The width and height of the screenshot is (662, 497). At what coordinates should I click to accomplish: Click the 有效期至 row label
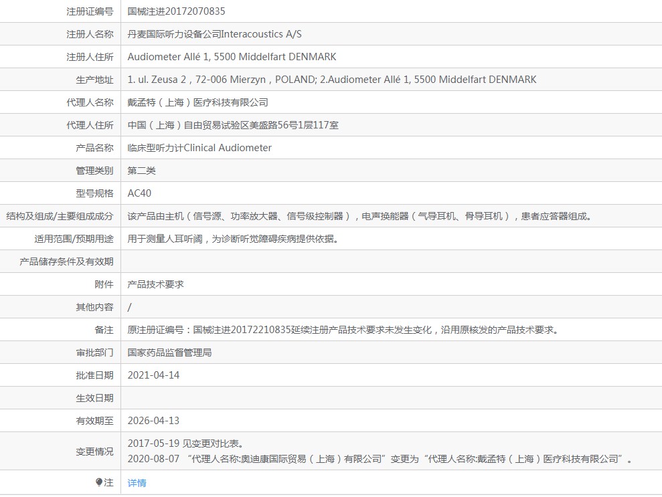click(x=94, y=421)
